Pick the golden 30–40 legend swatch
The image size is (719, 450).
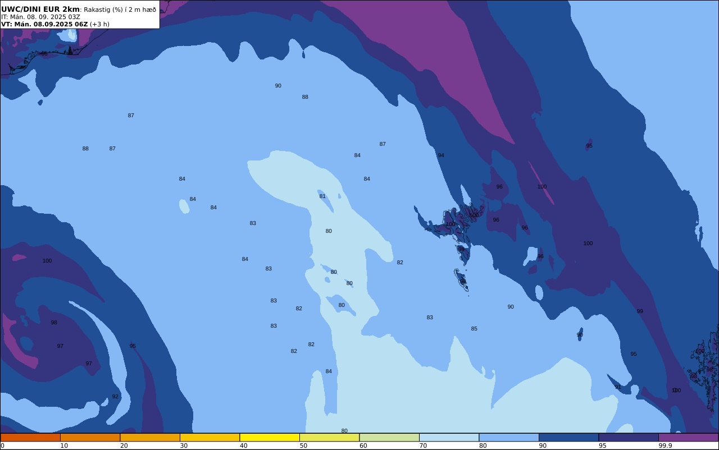tap(210, 437)
